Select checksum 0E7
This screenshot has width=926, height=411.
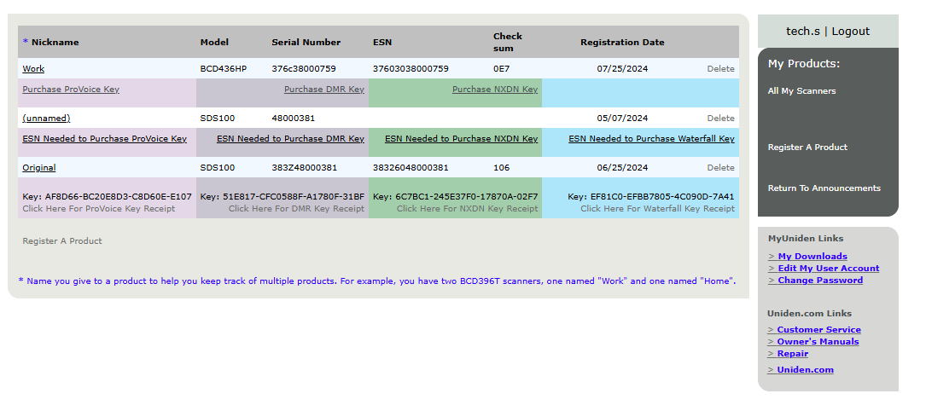point(501,68)
